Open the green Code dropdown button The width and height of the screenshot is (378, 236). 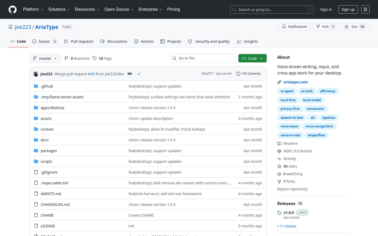(253, 58)
